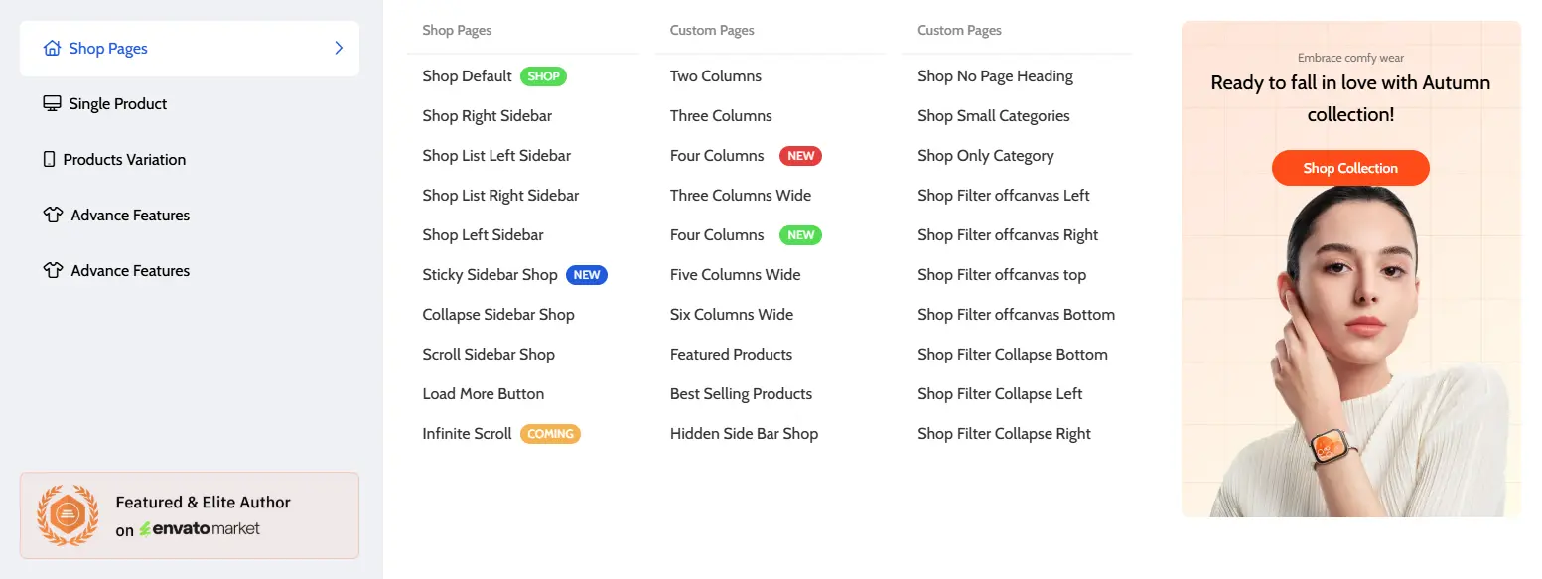Click the monitor icon beside Single Product
This screenshot has height=579, width=1542.
pos(53,104)
